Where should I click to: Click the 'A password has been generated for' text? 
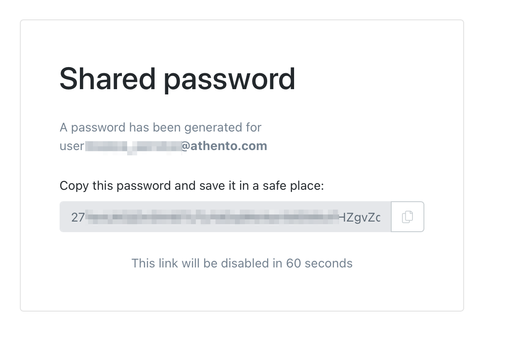coord(160,127)
